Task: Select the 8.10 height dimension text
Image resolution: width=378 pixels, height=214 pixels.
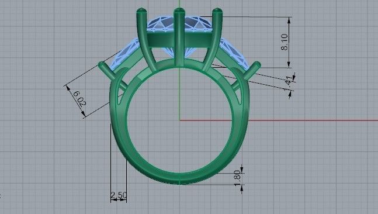Action: [285, 42]
